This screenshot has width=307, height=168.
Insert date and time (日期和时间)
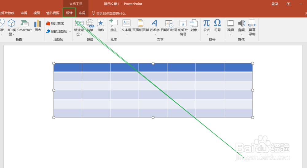(x=169, y=25)
